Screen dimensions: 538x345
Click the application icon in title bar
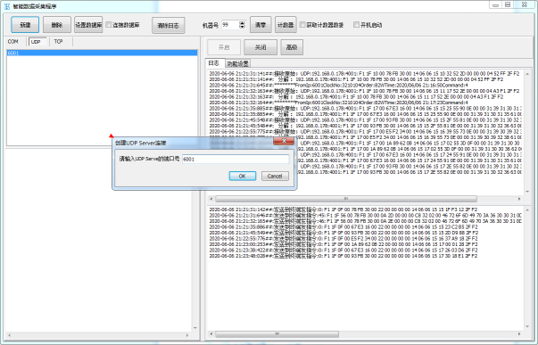[x=7, y=6]
